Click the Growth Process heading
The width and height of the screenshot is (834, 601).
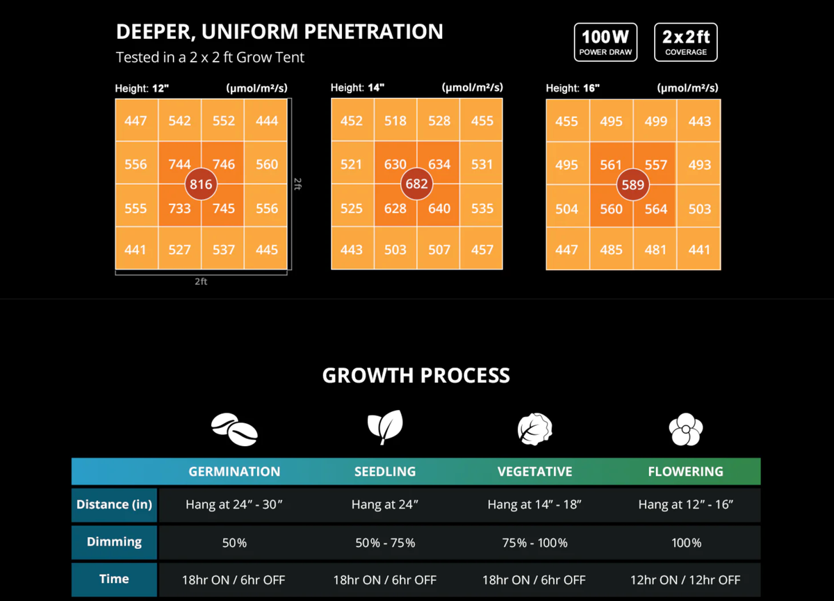tap(416, 376)
